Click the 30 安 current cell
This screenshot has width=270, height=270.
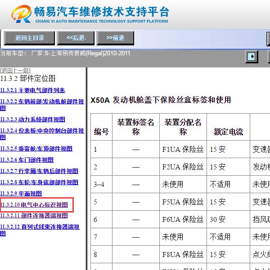228,219
